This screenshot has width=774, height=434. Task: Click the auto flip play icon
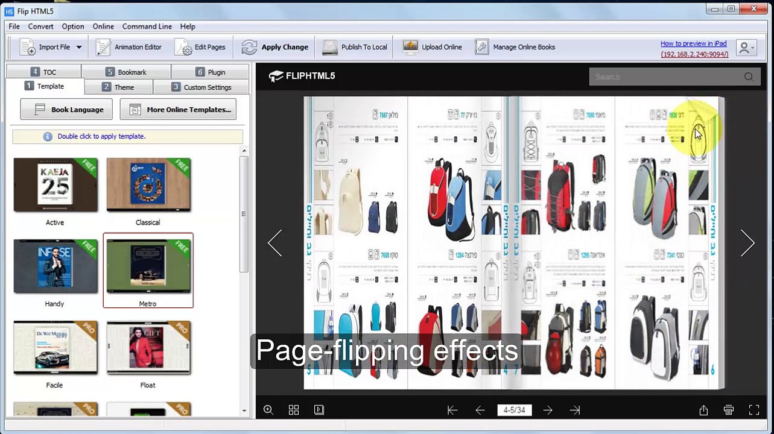[319, 410]
